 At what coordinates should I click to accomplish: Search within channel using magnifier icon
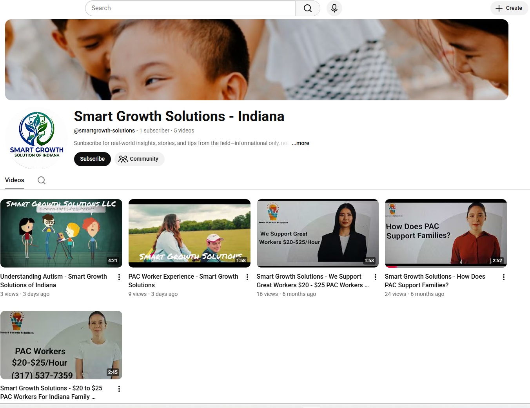click(x=42, y=180)
